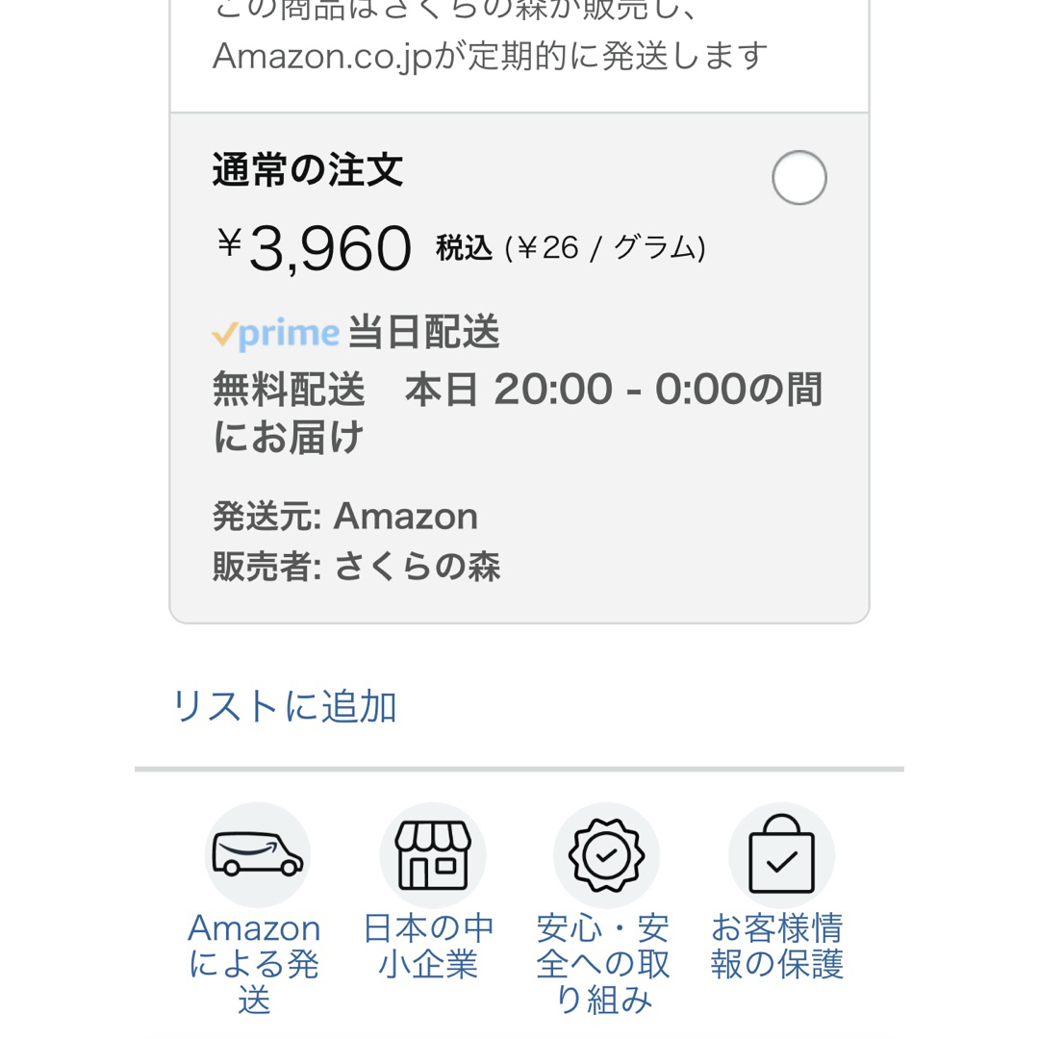Open the 日本の中小企業 text link
This screenshot has width=1039, height=1039.
[429, 946]
